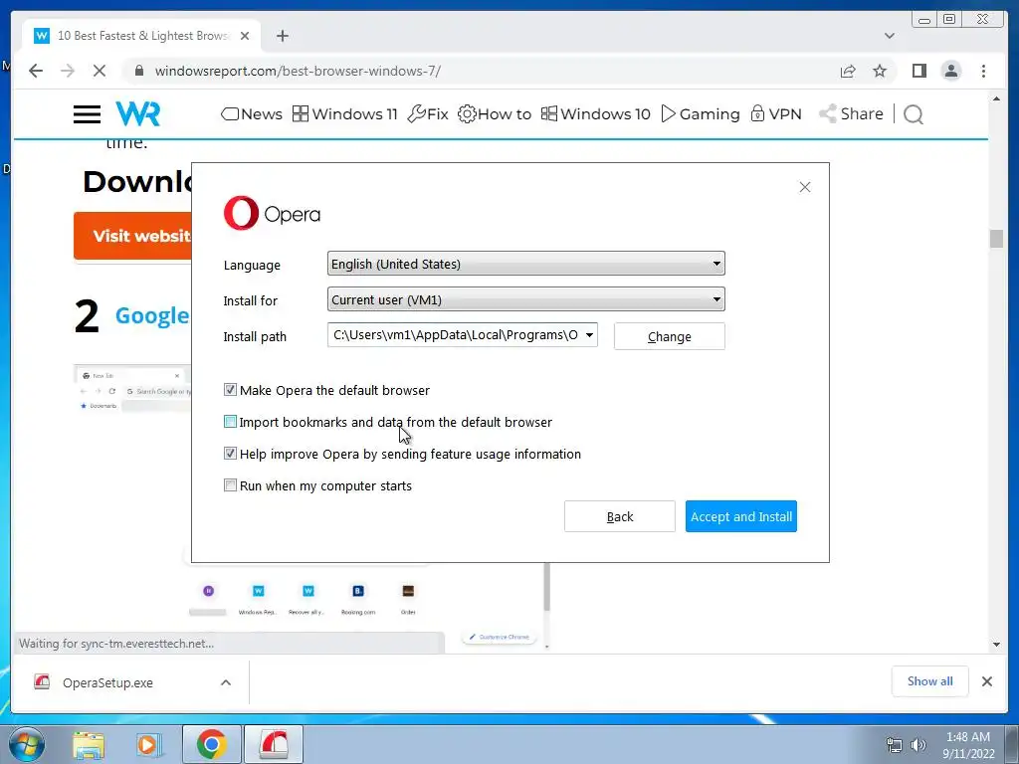Open Windows 10 menu item
The width and height of the screenshot is (1019, 764).
pos(595,114)
